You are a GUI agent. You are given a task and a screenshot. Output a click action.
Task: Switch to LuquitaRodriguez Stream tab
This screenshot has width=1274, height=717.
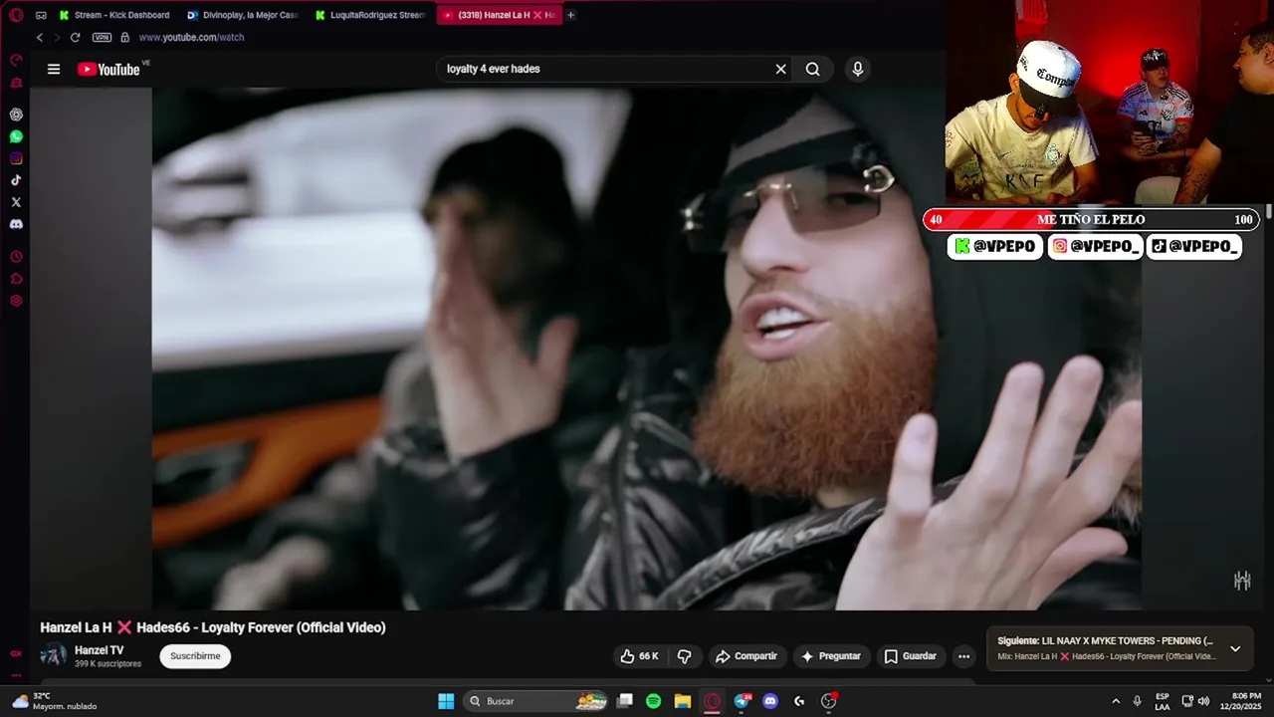point(370,15)
